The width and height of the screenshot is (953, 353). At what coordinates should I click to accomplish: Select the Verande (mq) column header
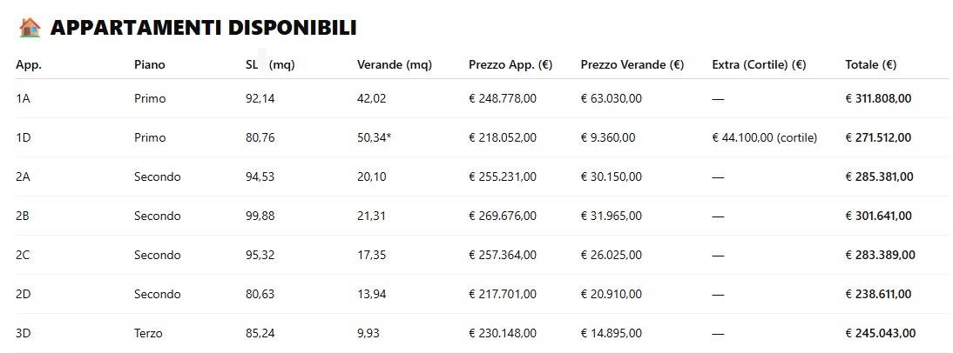point(394,64)
